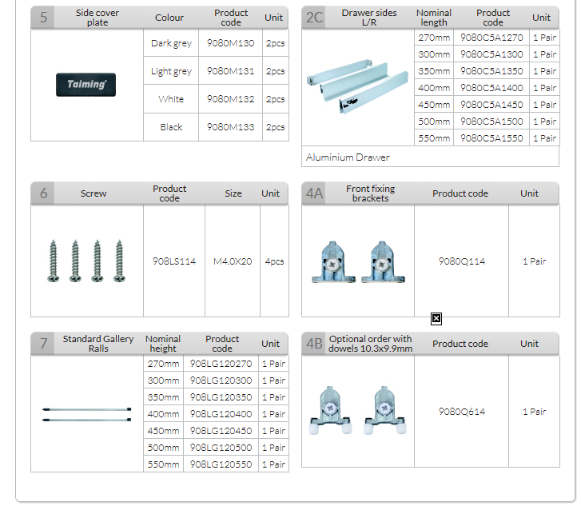
Task: Click the four screws product image
Action: pos(87,261)
